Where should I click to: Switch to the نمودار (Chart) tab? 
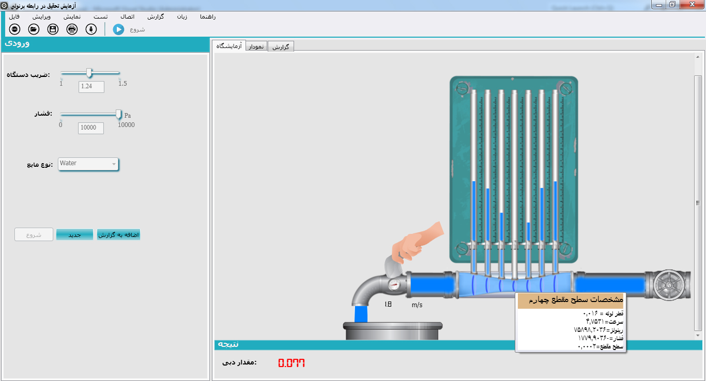256,46
